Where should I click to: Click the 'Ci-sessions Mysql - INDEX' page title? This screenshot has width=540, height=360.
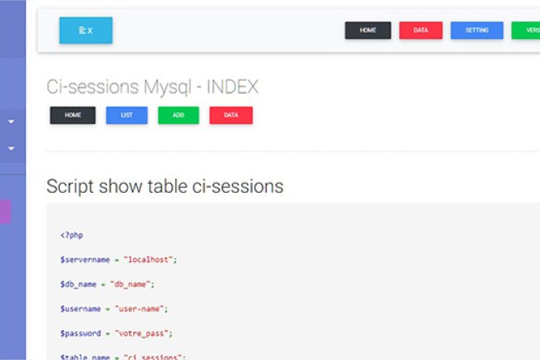[x=153, y=86]
